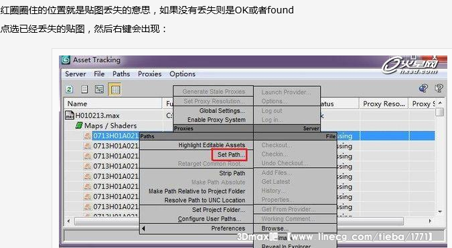This screenshot has height=248, width=452.
Task: Open the Options menu
Action: click(182, 74)
